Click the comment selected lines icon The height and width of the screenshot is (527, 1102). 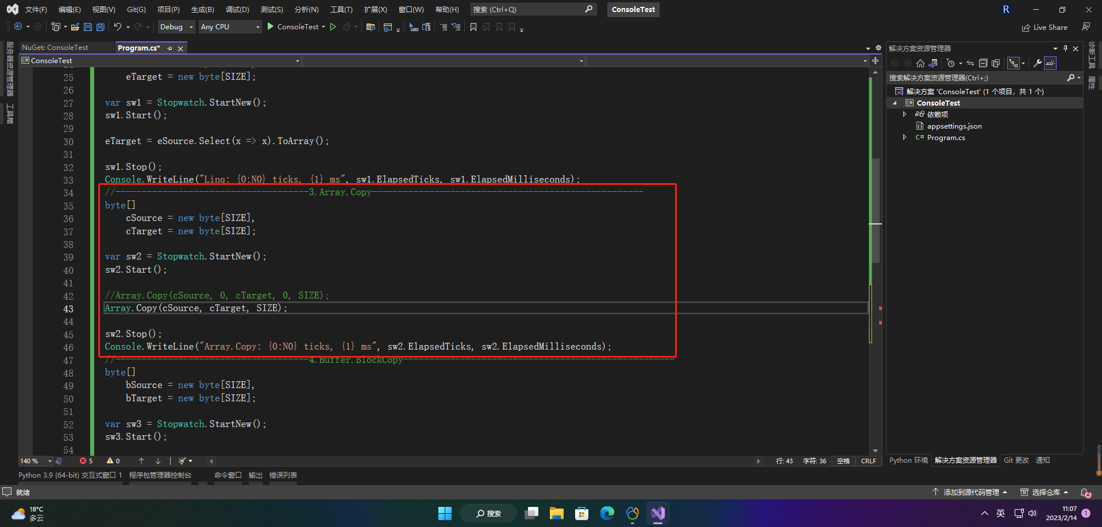pos(444,27)
